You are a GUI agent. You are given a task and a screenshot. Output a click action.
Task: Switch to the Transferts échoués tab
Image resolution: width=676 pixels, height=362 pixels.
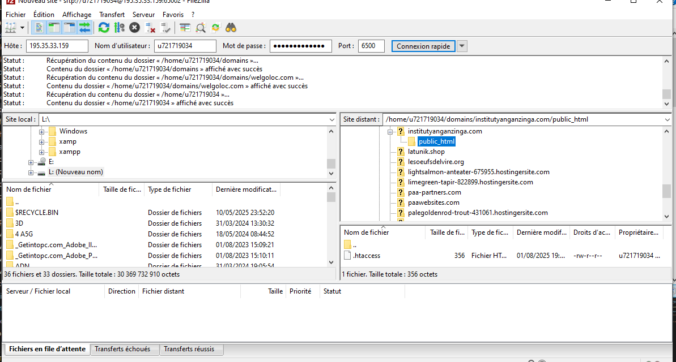coord(122,349)
